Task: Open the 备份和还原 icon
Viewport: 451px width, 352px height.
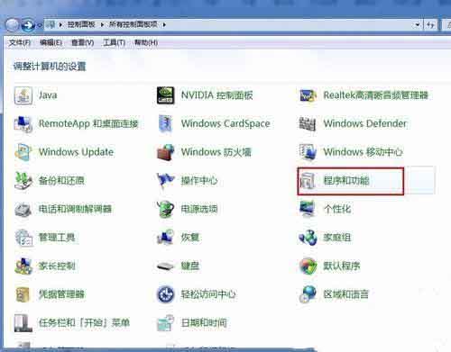Action: pos(23,180)
